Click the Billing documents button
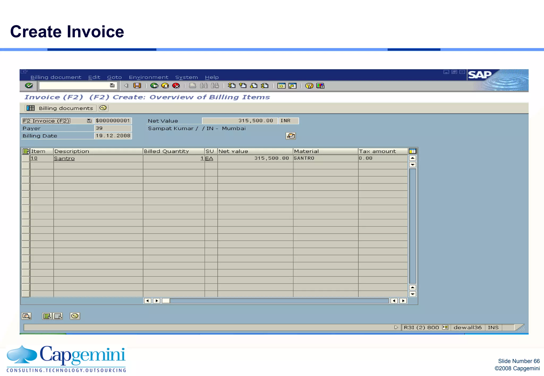 click(60, 108)
